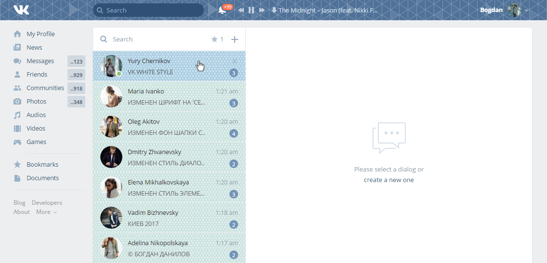Start a new conversation with plus icon
Screen dimensions: 547x263
coord(235,39)
